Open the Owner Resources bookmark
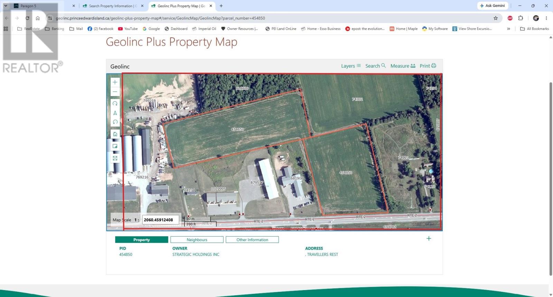553x297 pixels. 240,29
